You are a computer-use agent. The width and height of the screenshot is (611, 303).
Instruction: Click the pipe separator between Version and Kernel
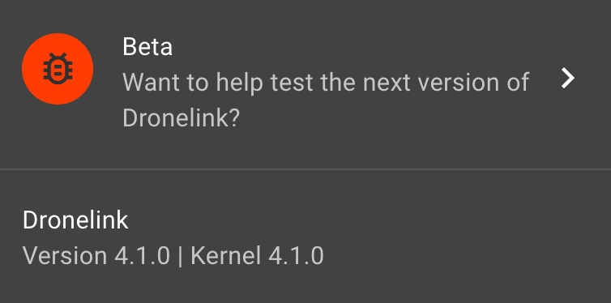pyautogui.click(x=180, y=256)
